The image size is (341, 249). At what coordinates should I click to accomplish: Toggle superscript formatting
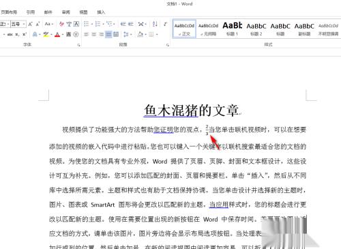pos(25,34)
